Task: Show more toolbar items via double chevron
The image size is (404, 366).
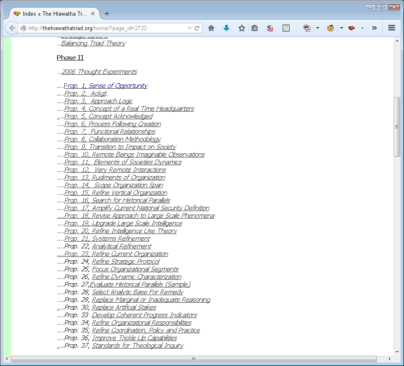Action: click(x=374, y=28)
